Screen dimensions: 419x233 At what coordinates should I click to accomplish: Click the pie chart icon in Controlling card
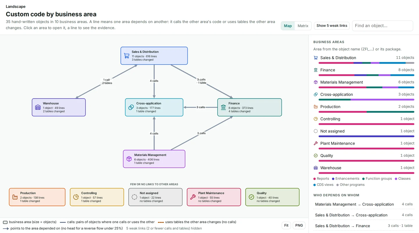click(76, 197)
